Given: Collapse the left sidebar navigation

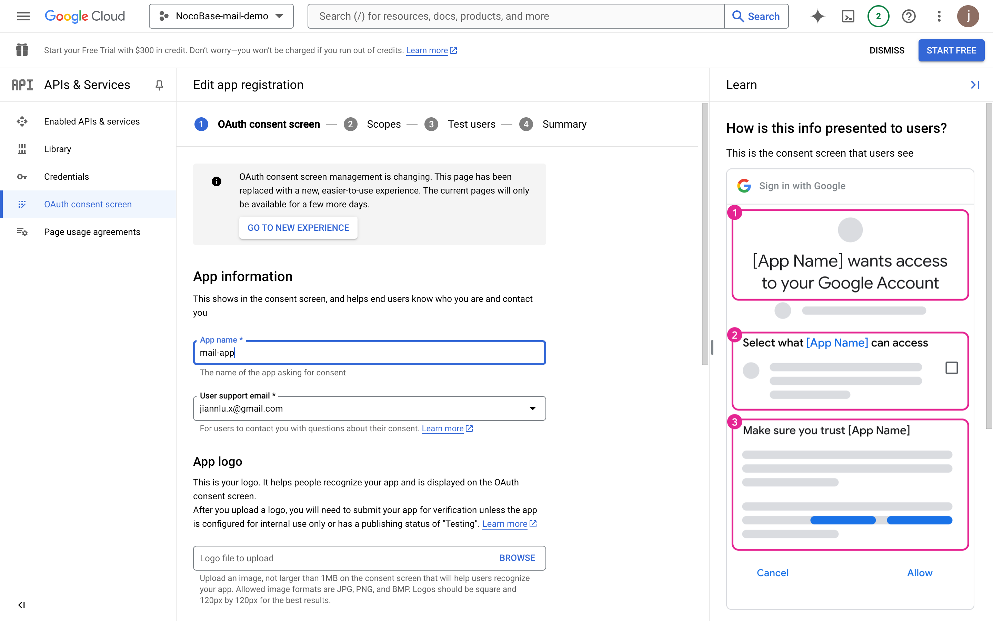Looking at the screenshot, I should tap(22, 604).
